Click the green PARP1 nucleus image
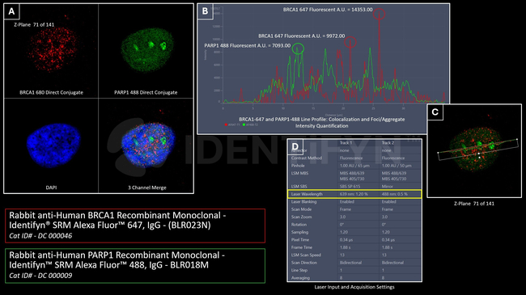The width and height of the screenshot is (526, 295). [x=147, y=50]
